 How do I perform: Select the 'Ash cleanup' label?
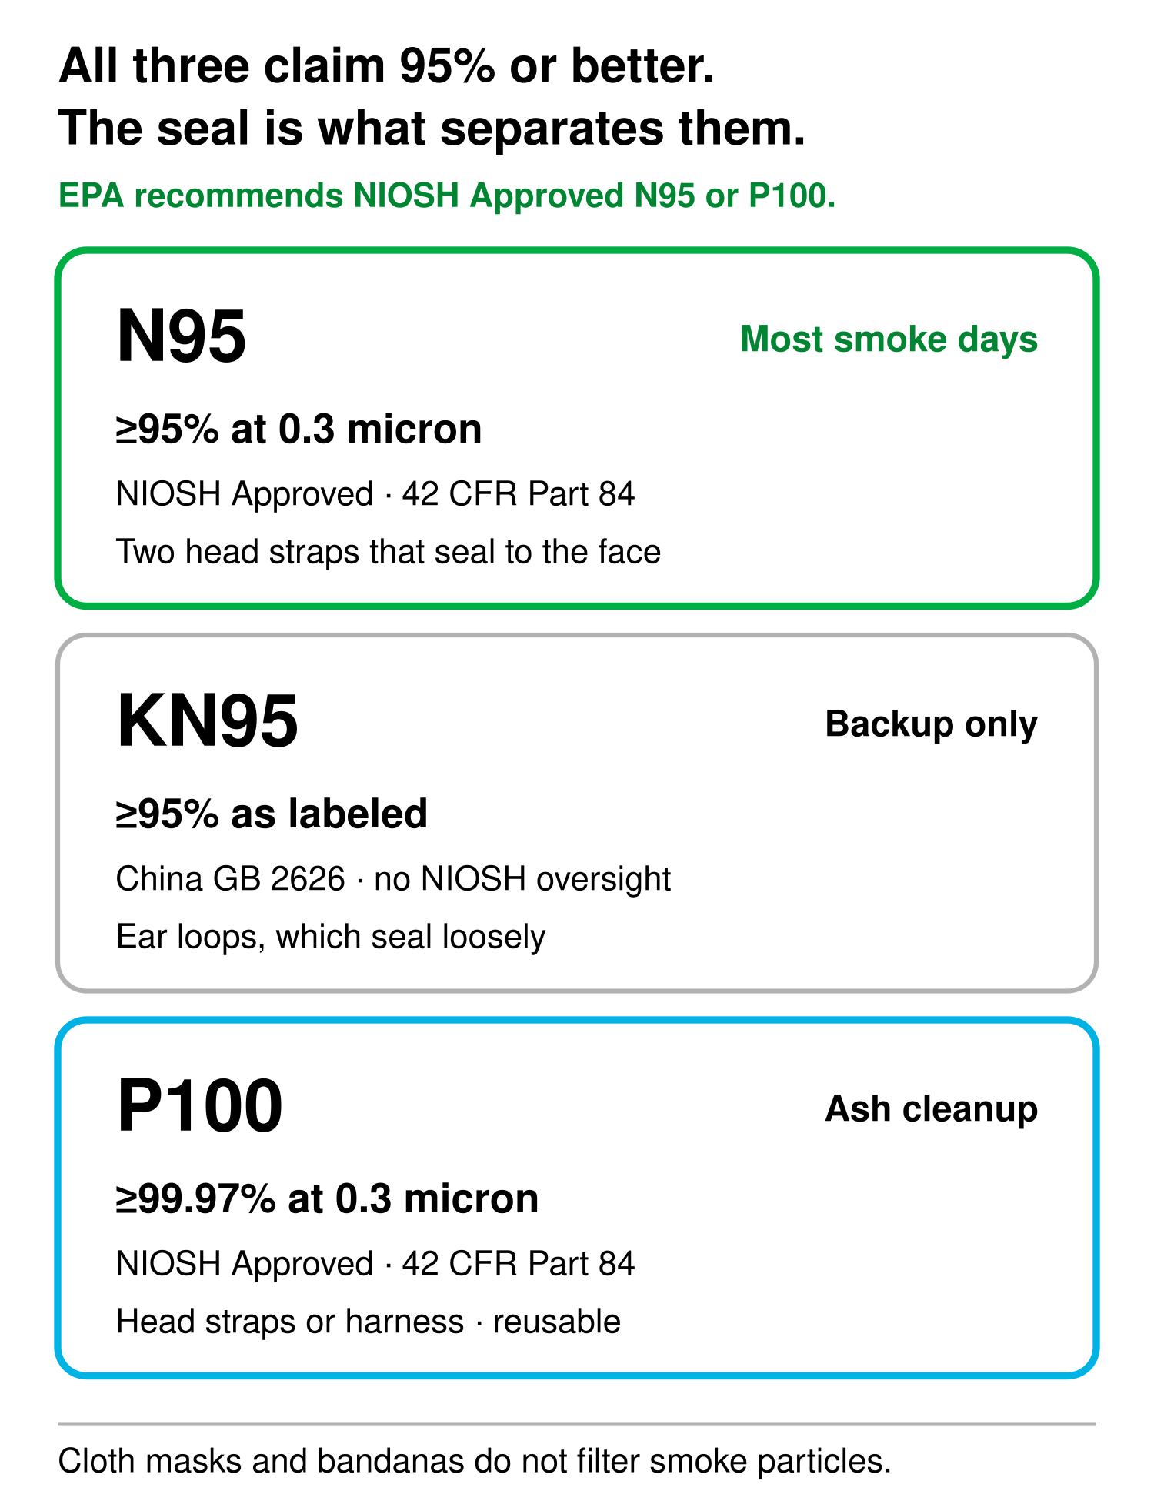click(x=931, y=1109)
